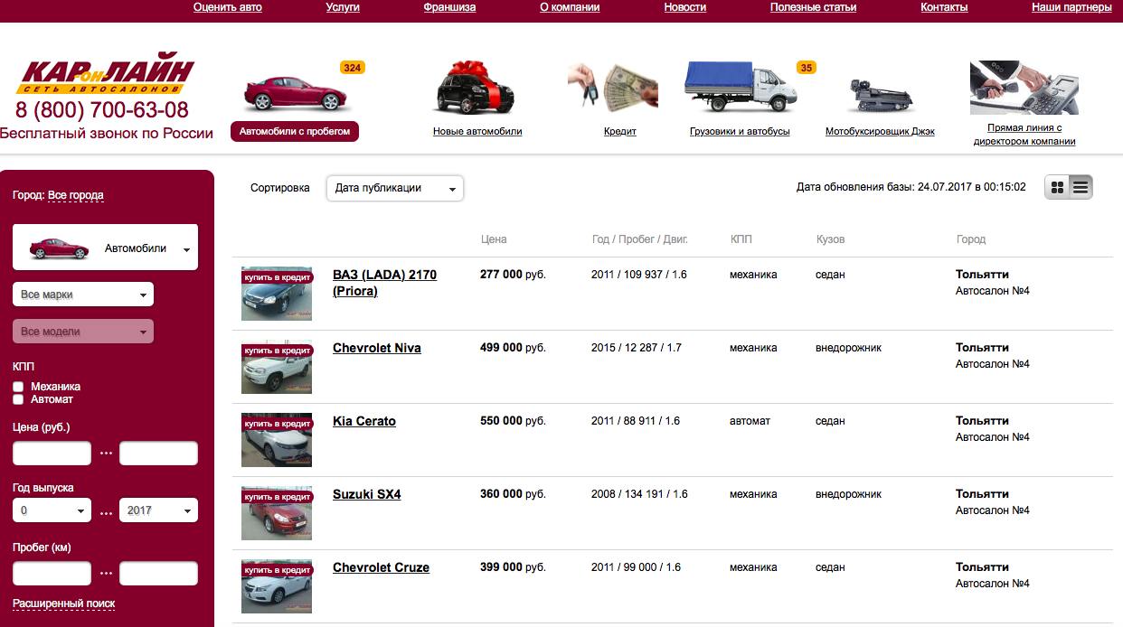Image resolution: width=1123 pixels, height=627 pixels.
Task: Open Оценить авто in top menu
Action: click(228, 7)
